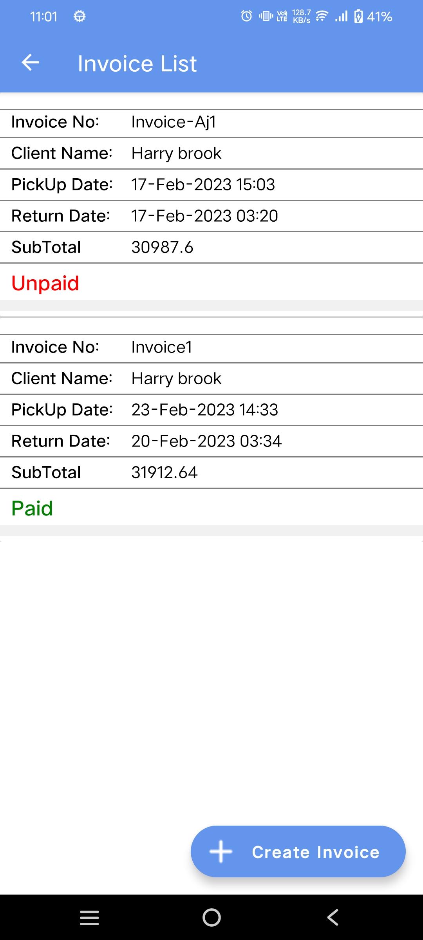The height and width of the screenshot is (940, 423).
Task: Open Android recent apps navigation button
Action: (x=89, y=917)
